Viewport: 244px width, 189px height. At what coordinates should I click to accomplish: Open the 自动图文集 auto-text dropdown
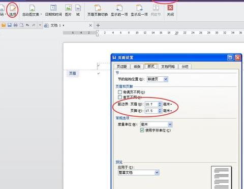[x=32, y=11]
